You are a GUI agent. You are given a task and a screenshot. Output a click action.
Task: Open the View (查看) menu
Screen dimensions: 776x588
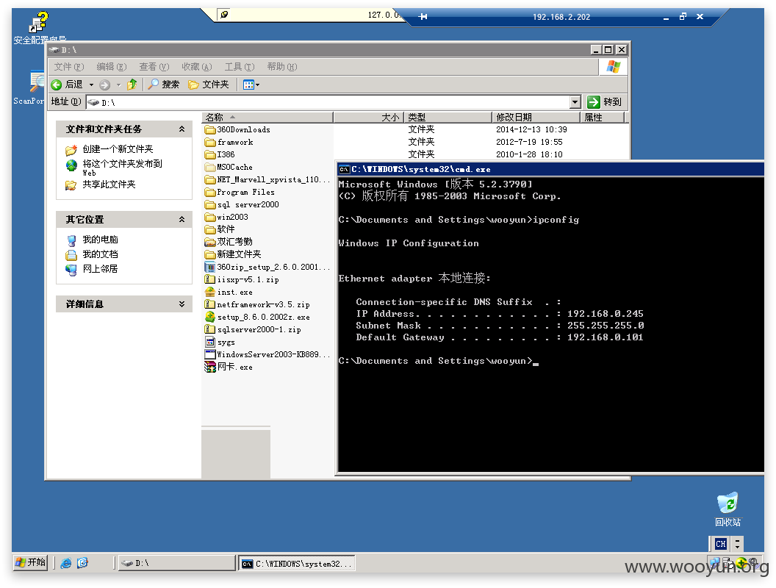pyautogui.click(x=154, y=67)
